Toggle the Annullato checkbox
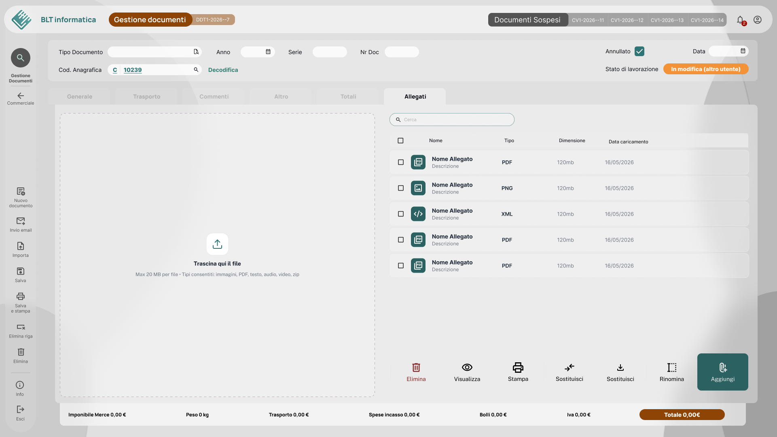The image size is (777, 437). (x=639, y=51)
